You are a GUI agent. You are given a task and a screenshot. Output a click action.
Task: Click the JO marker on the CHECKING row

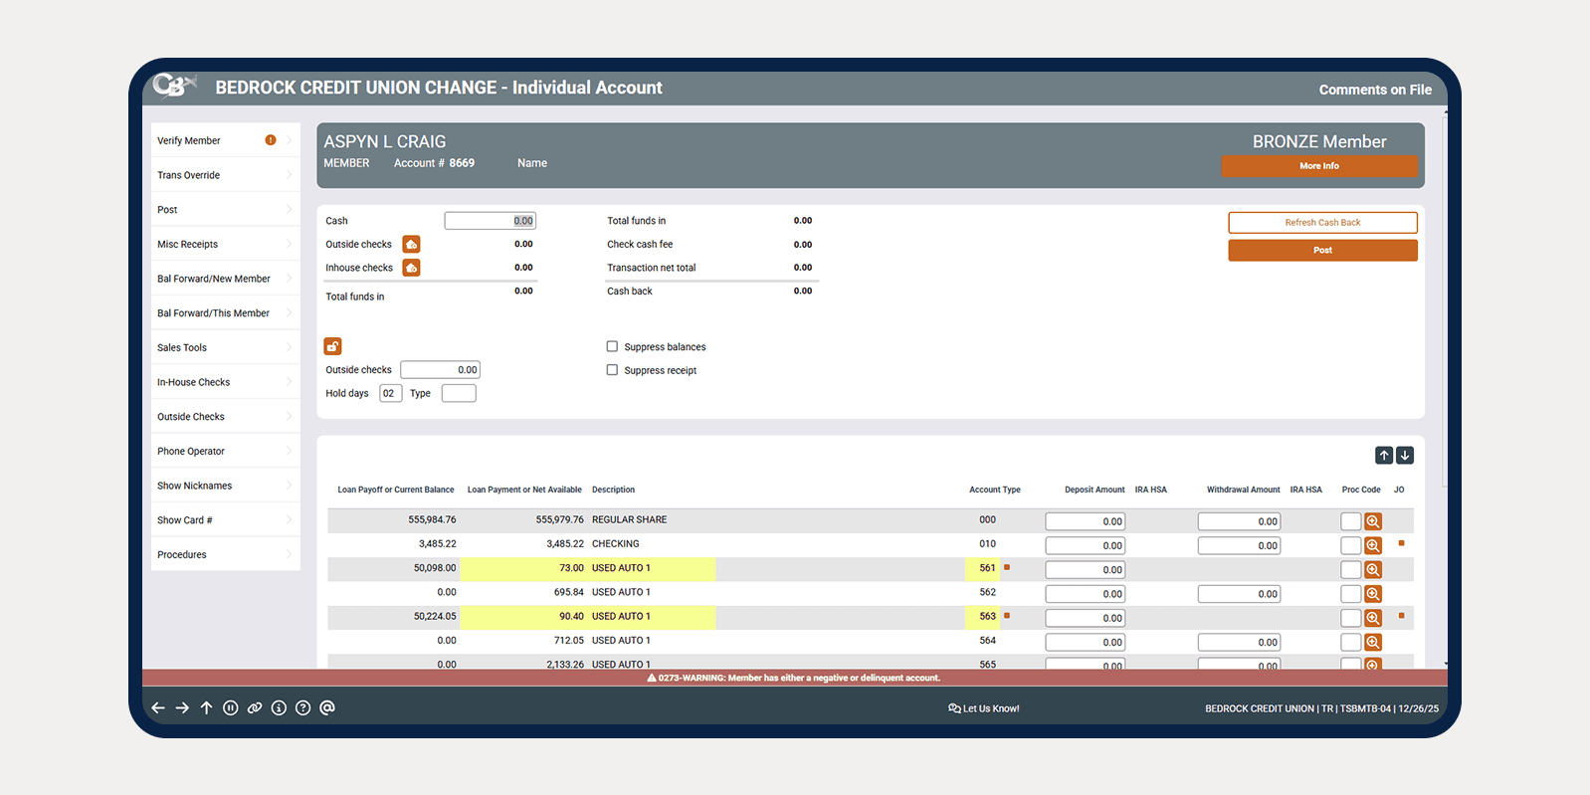[1402, 543]
